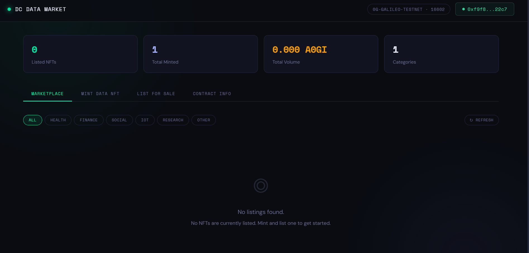
Task: Click the Listed NFTs stat card
Action: [80, 54]
